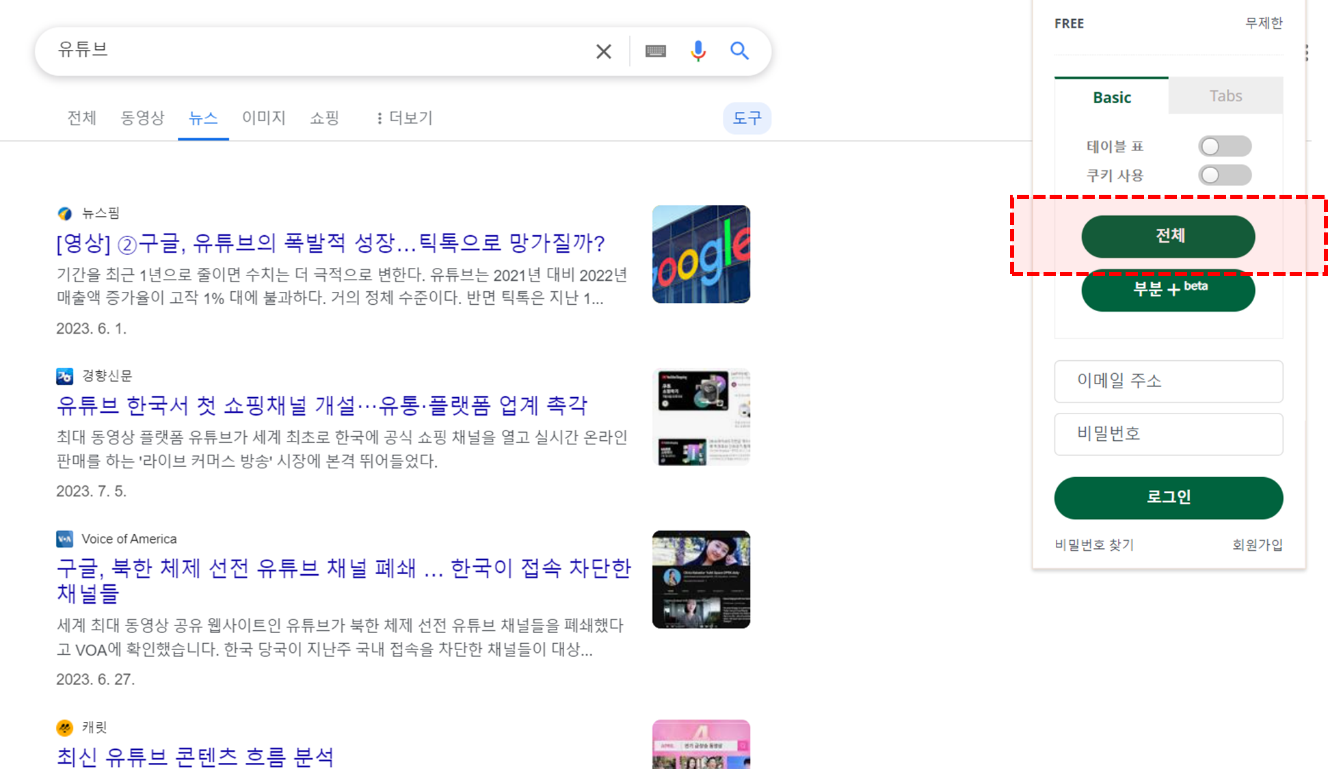Click the 부분 + beta button
This screenshot has height=769, width=1328.
1168,290
